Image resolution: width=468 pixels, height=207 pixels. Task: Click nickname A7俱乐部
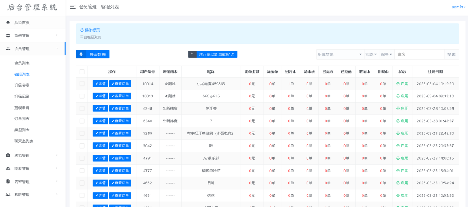211,158
